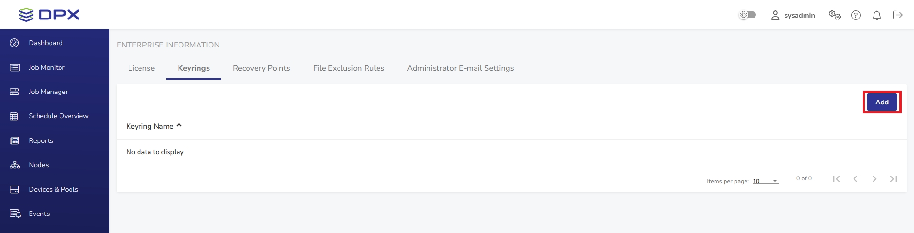
Task: Sort by Keyring Name column arrow
Action: pos(179,126)
